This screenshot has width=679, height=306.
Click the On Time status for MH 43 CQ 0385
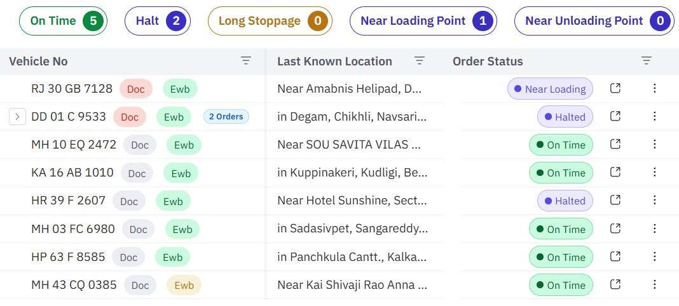click(x=561, y=285)
